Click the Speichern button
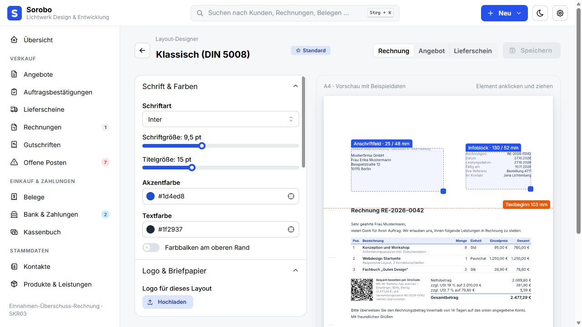The image size is (582, 327). pos(532,50)
